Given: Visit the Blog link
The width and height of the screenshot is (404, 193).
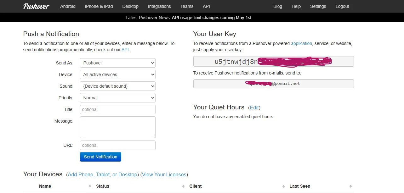Looking at the screenshot, I should [x=278, y=6].
